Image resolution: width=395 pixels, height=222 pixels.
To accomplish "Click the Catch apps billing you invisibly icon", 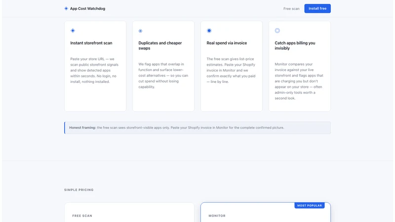I will (x=277, y=31).
